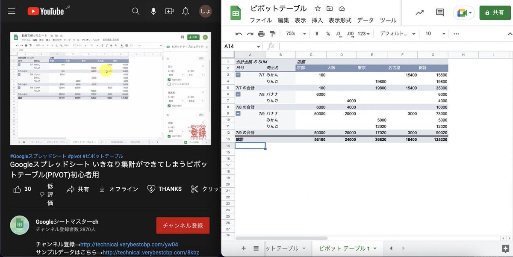
Task: Format as currency with ¥ icon
Action: coord(317,34)
